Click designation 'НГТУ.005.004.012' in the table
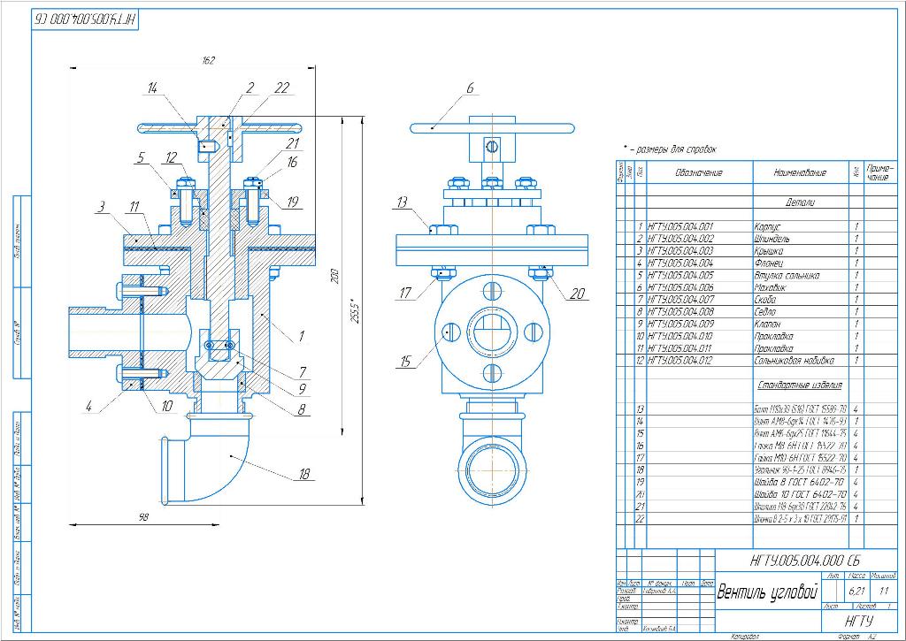The width and height of the screenshot is (906, 641). tap(680, 361)
